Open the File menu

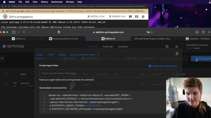[20, 2]
